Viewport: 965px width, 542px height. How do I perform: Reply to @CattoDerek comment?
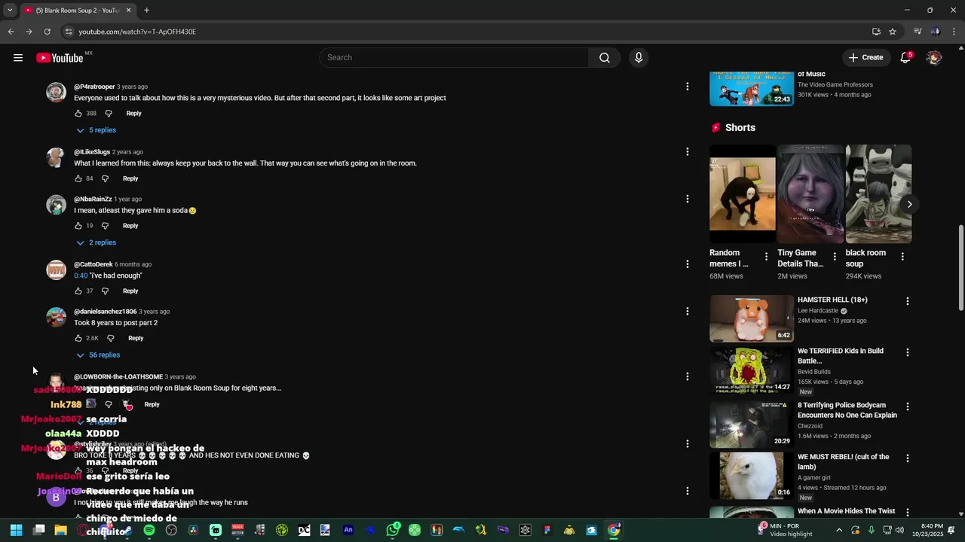tap(130, 291)
